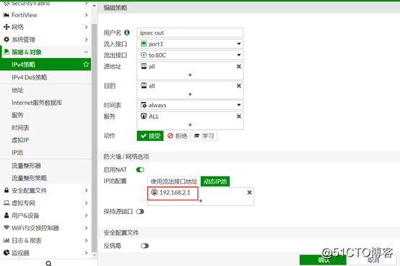Expand the 虚拟专网 menu chevron
The width and height of the screenshot is (400, 266).
click(x=86, y=203)
